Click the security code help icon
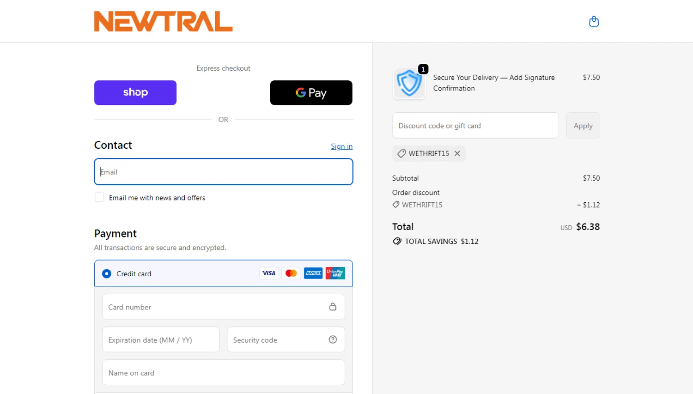 (x=333, y=339)
